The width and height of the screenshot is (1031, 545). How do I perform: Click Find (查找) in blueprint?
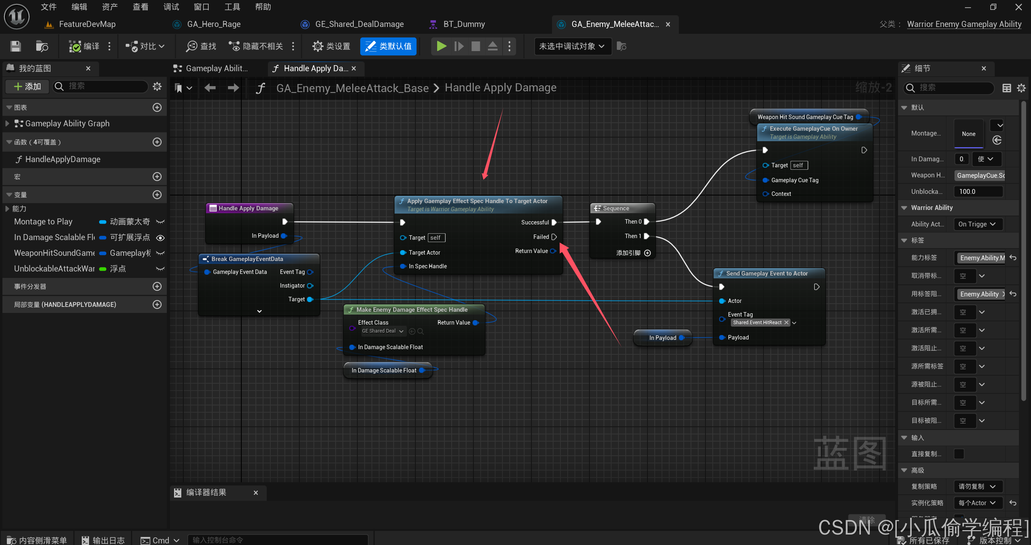tap(201, 46)
